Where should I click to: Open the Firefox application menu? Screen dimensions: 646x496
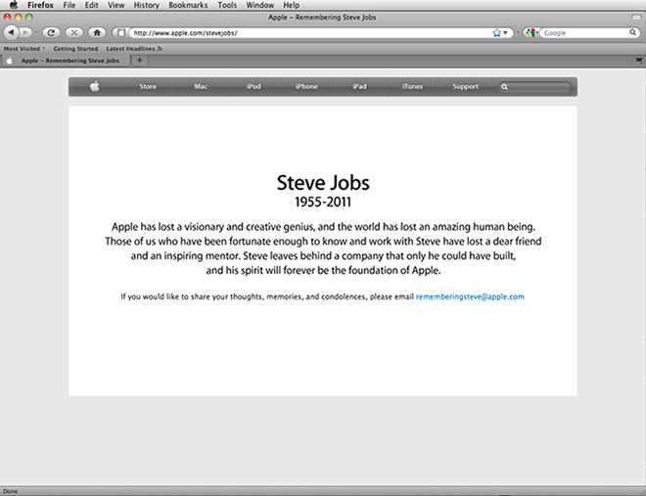pos(40,5)
